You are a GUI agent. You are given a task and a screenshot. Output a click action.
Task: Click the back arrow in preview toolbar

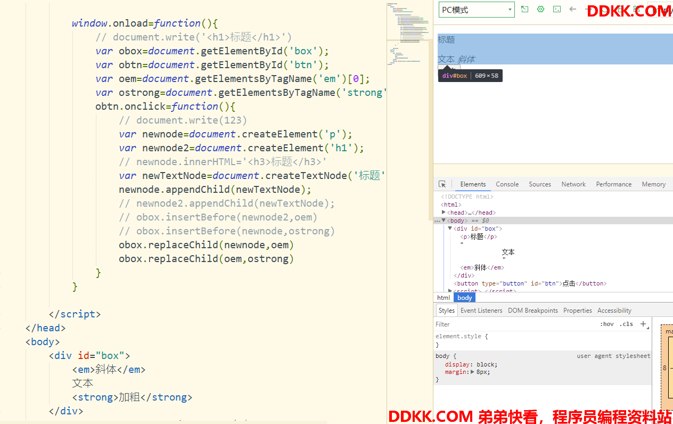pyautogui.click(x=572, y=9)
